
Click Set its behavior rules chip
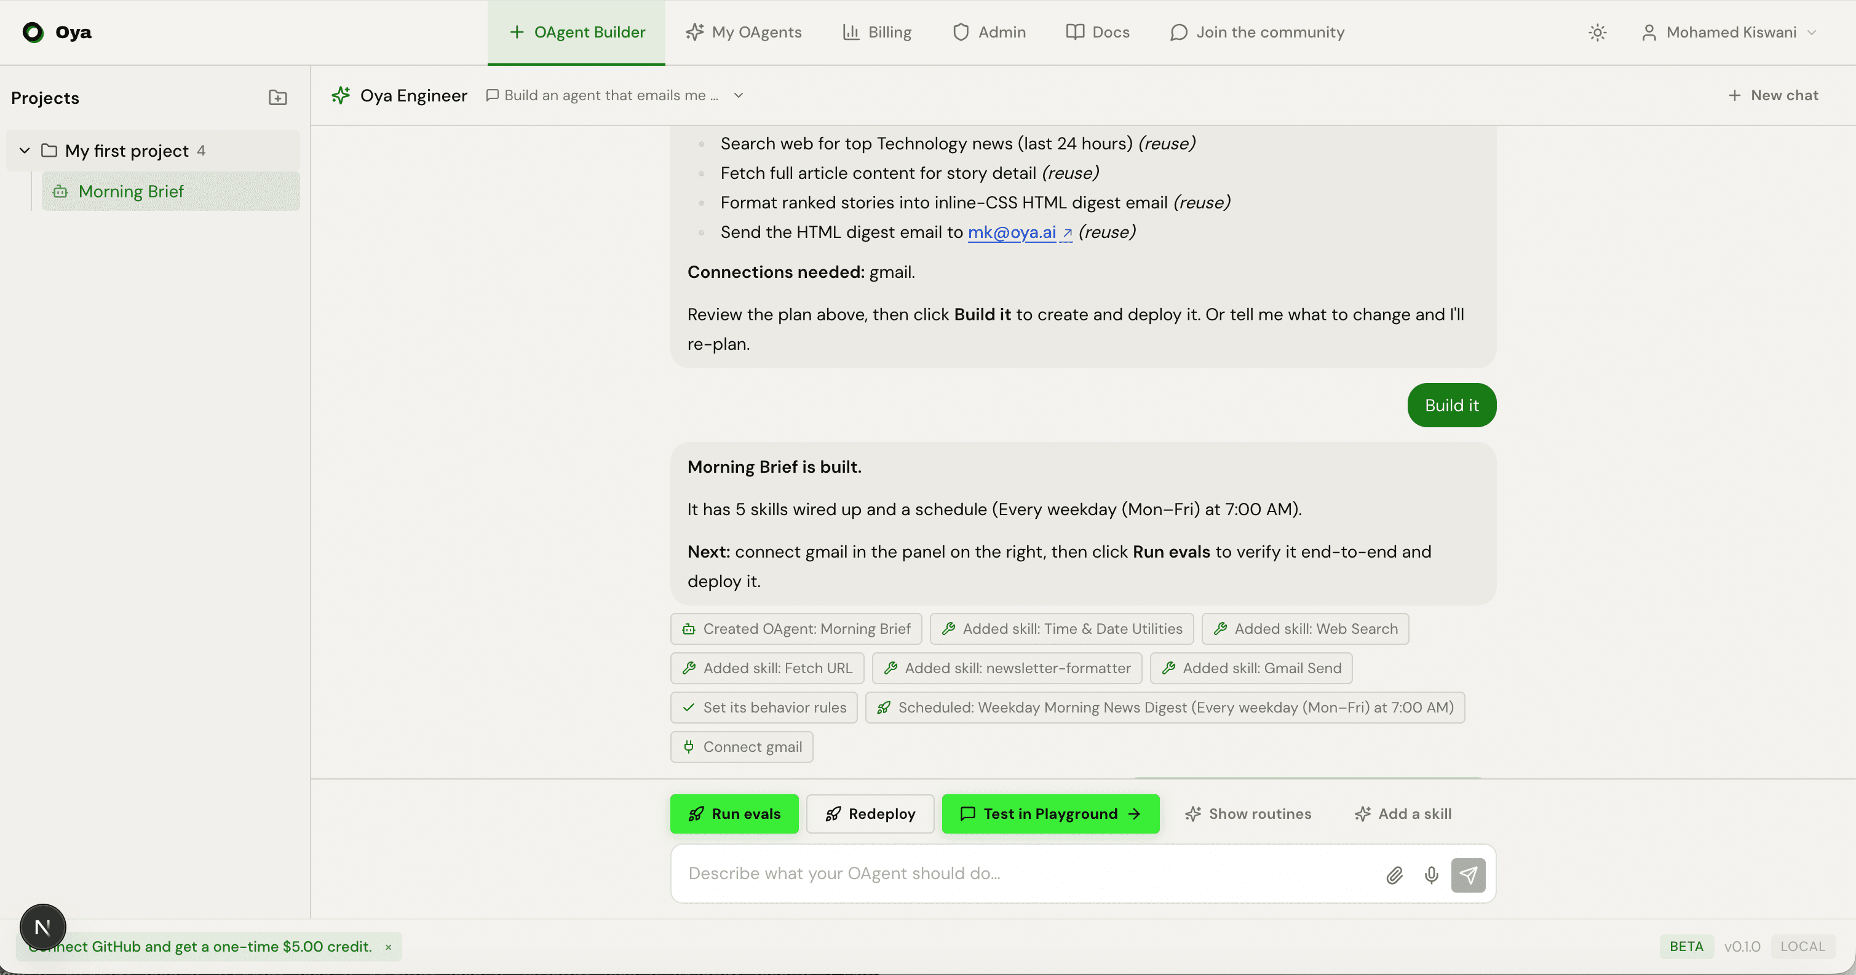[x=764, y=707]
